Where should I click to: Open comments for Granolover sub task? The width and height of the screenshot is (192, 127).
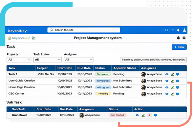coord(156,115)
